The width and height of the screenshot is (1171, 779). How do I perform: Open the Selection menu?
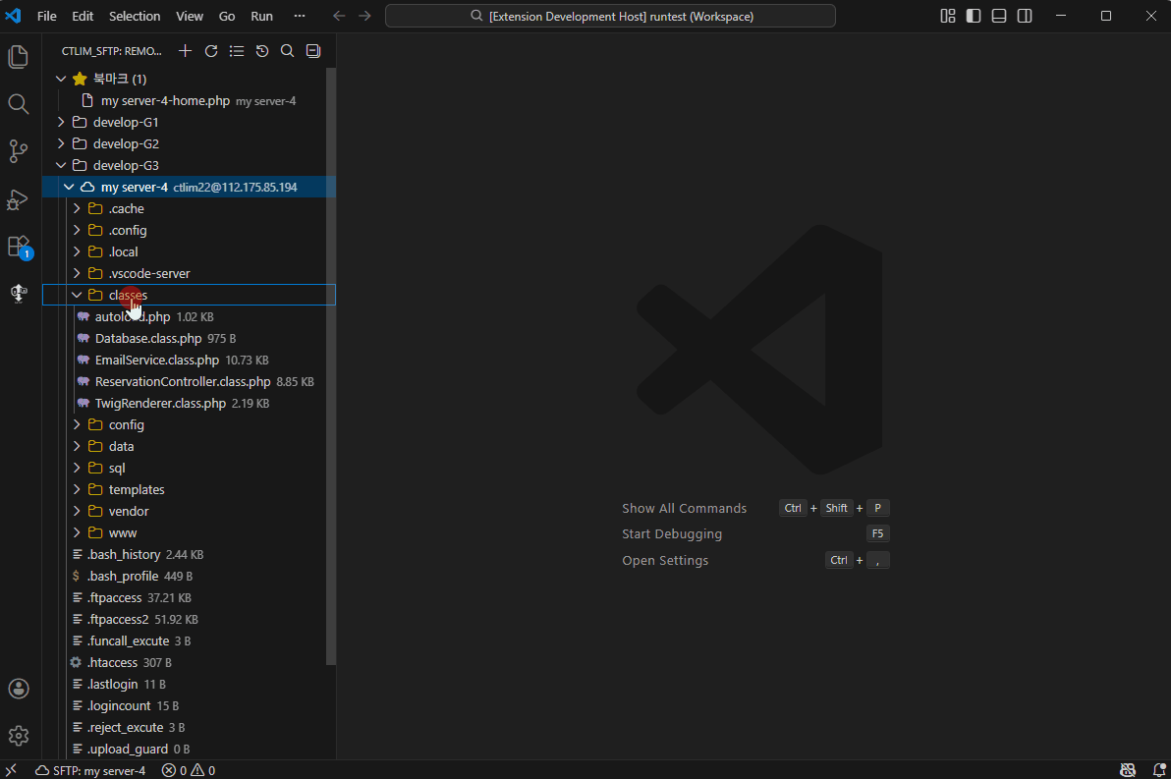click(x=135, y=16)
